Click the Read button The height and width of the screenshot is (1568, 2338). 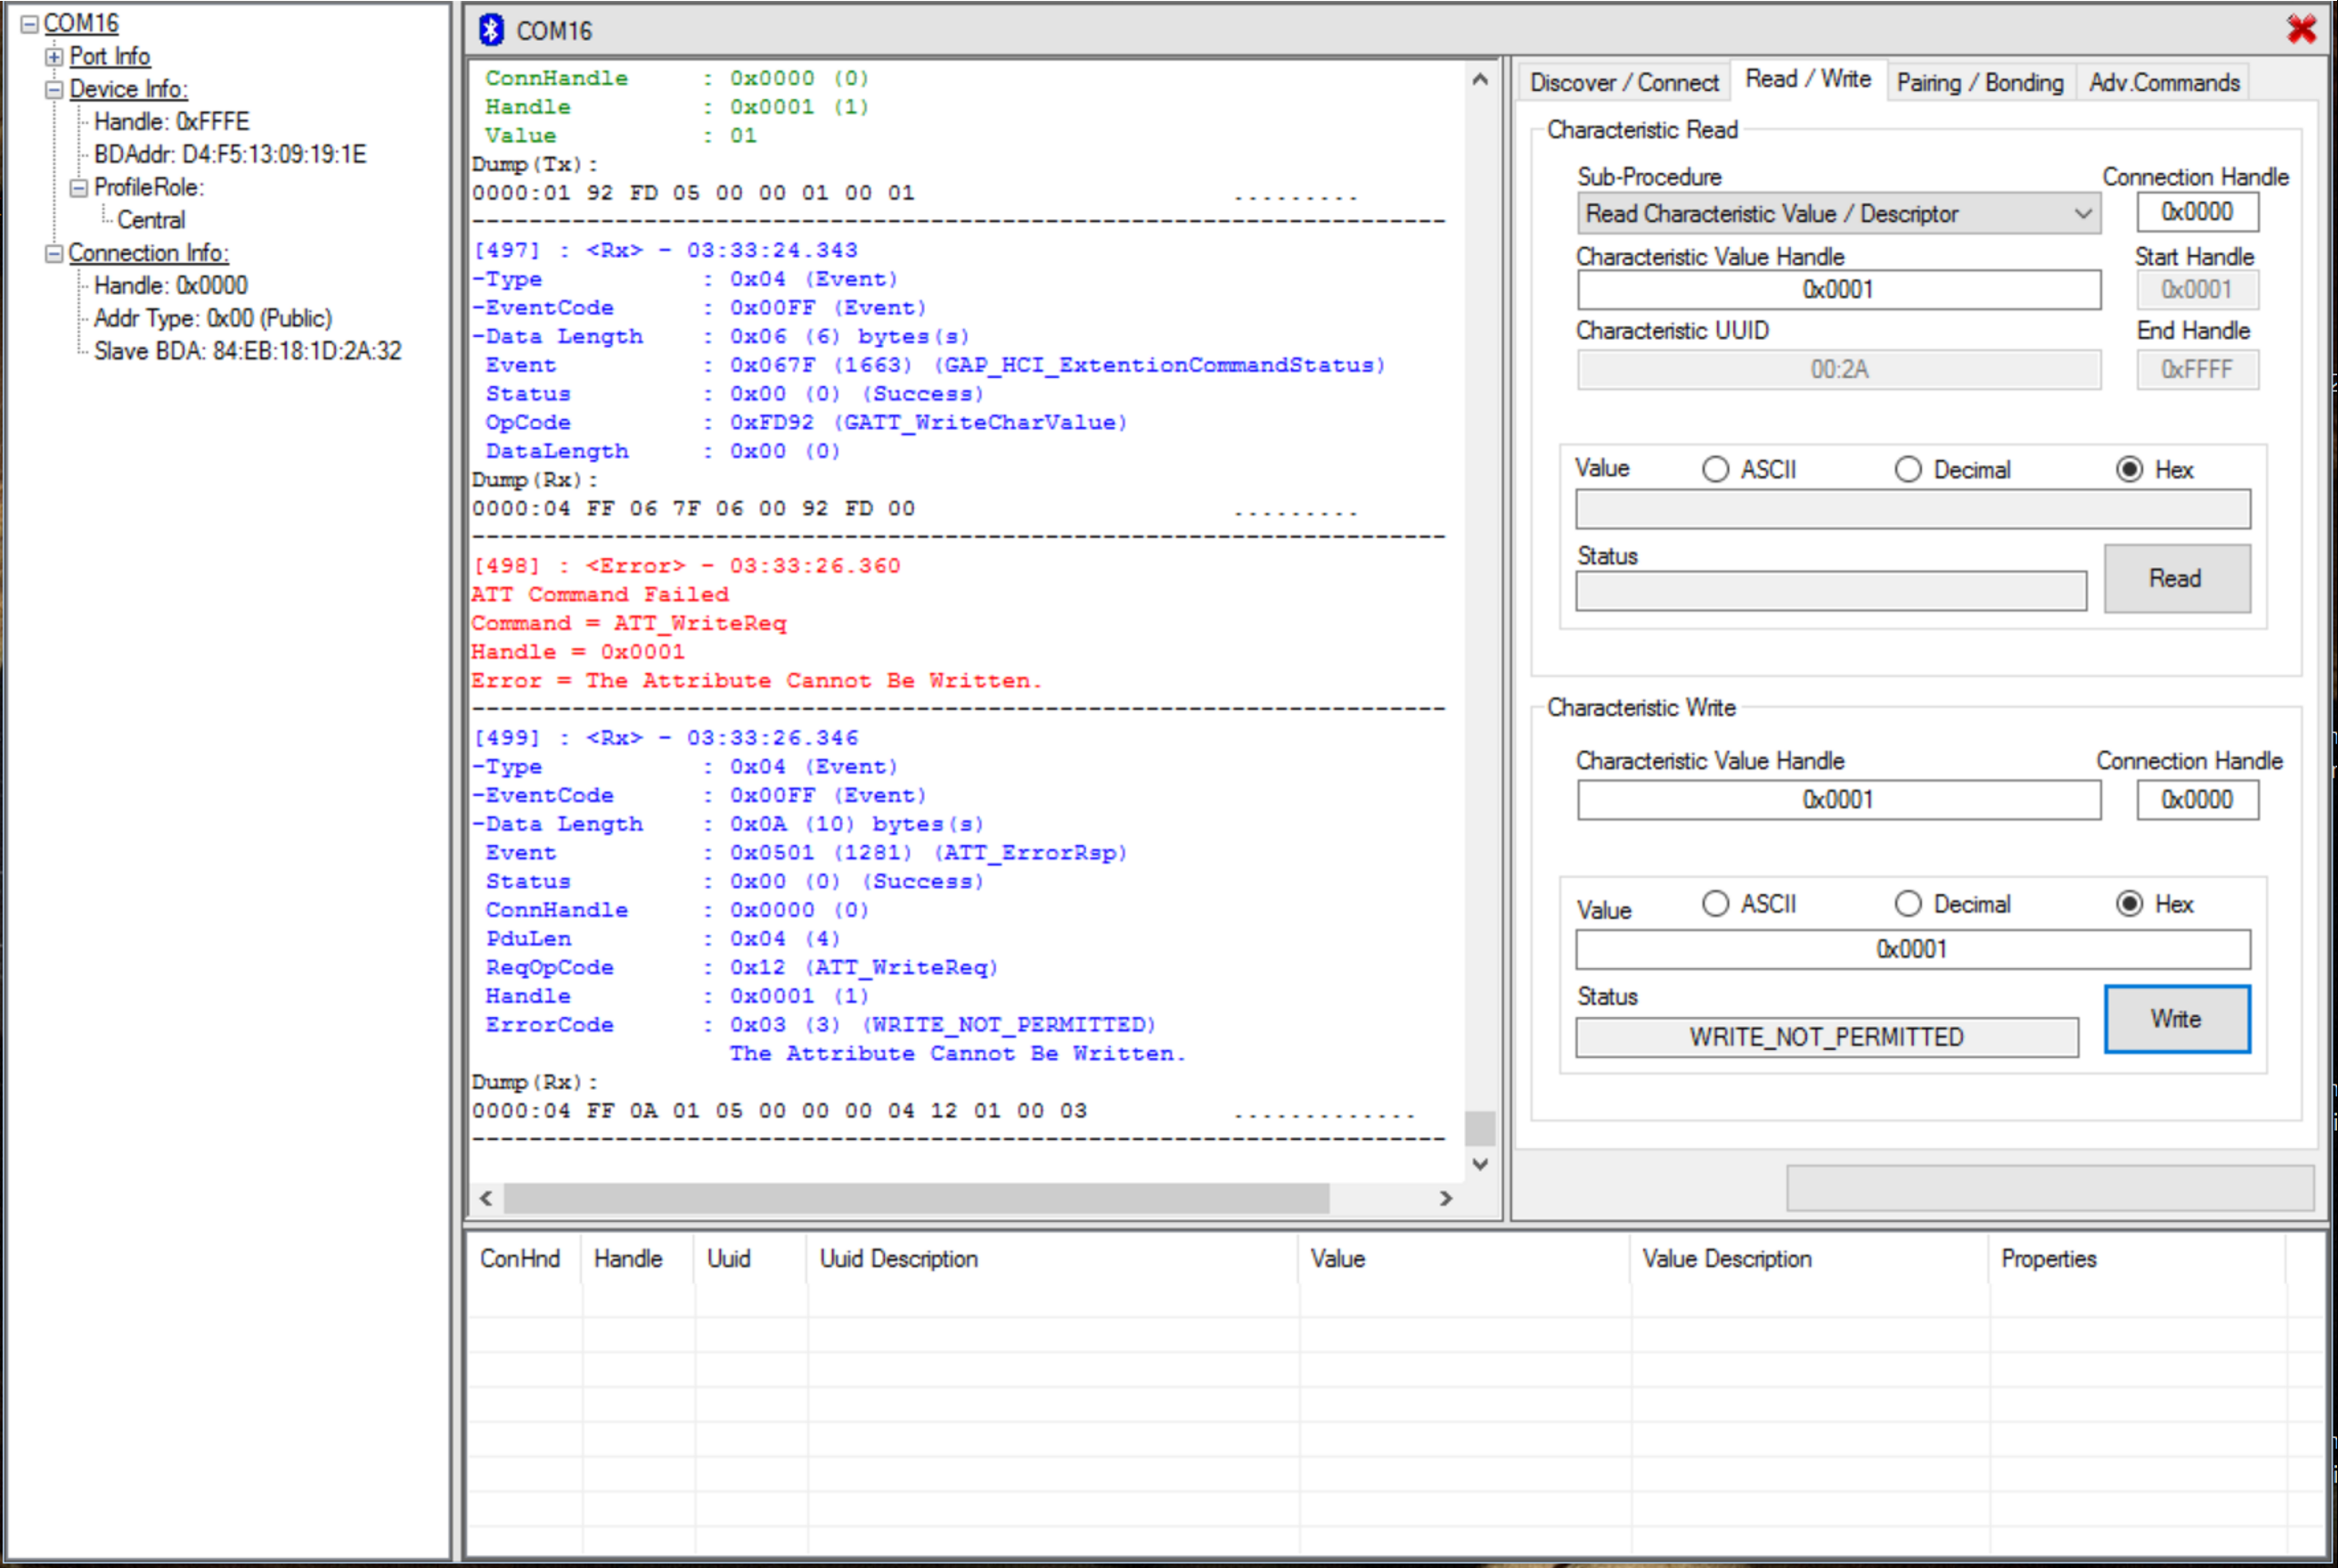(x=2177, y=578)
